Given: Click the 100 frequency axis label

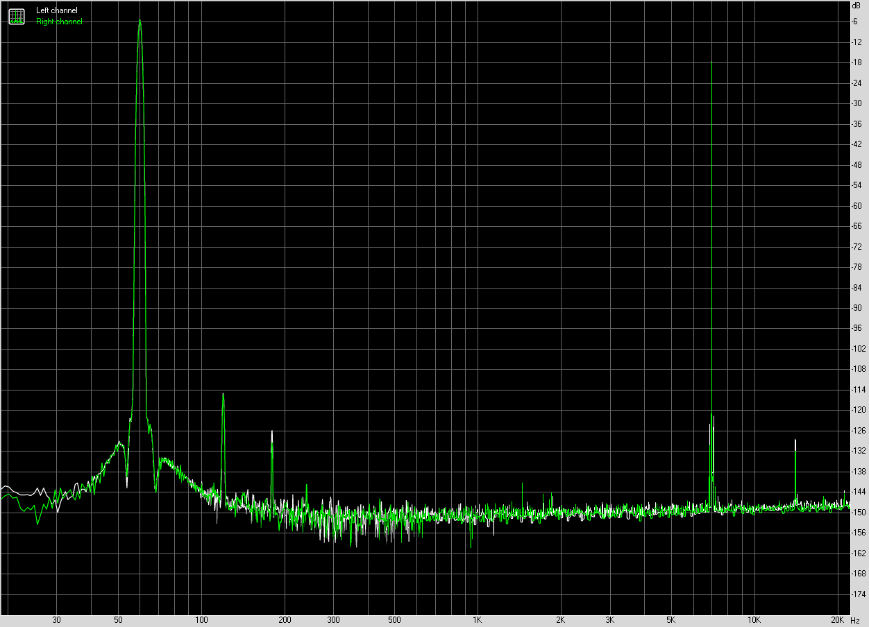Looking at the screenshot, I should 201,620.
